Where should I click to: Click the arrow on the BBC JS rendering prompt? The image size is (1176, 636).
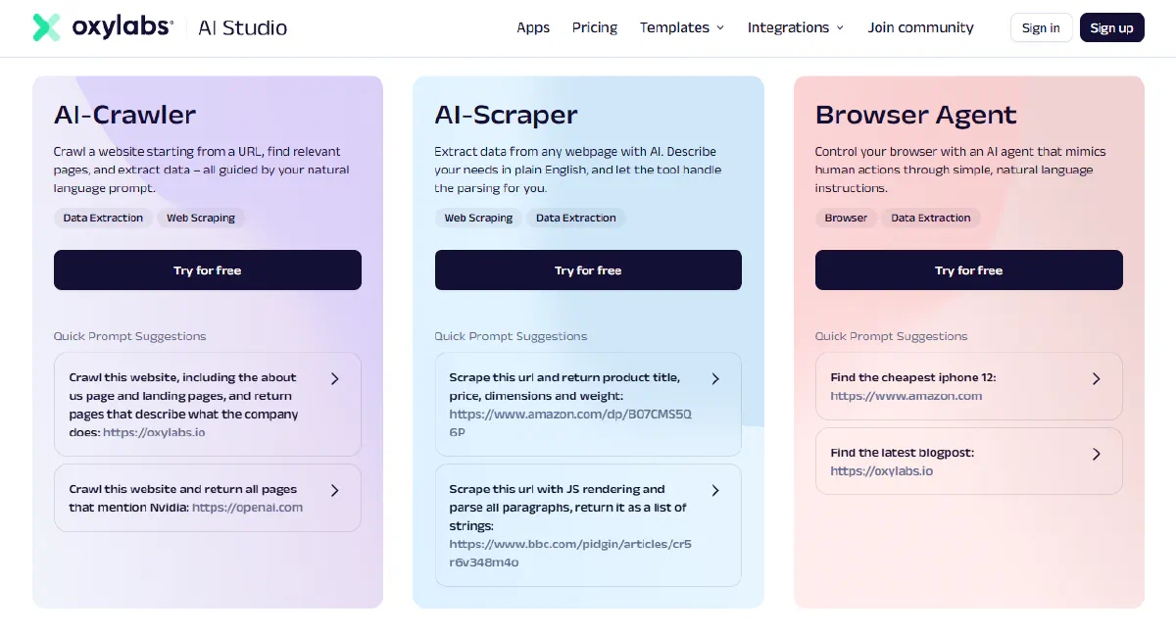click(x=715, y=490)
